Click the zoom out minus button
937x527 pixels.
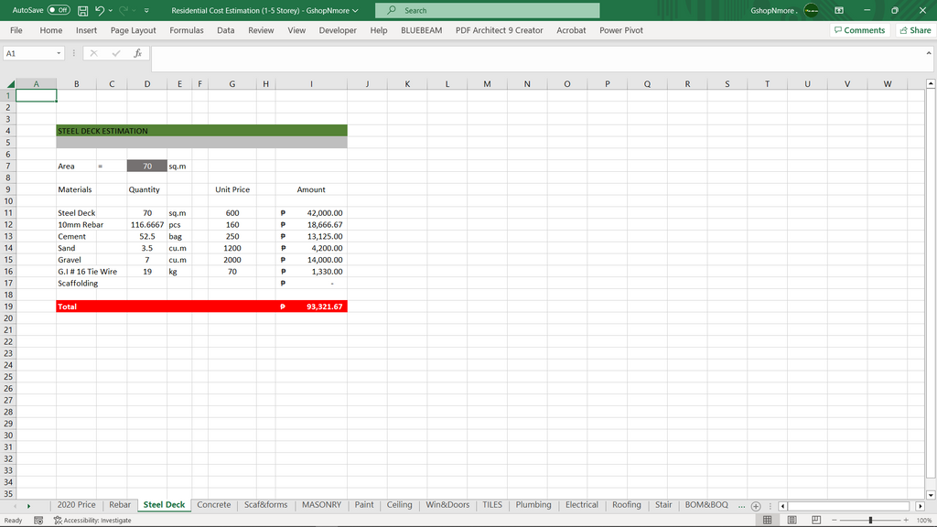[835, 521]
